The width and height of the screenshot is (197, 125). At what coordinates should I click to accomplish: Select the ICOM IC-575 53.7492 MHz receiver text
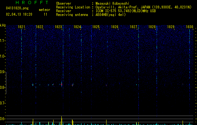pos(126,11)
